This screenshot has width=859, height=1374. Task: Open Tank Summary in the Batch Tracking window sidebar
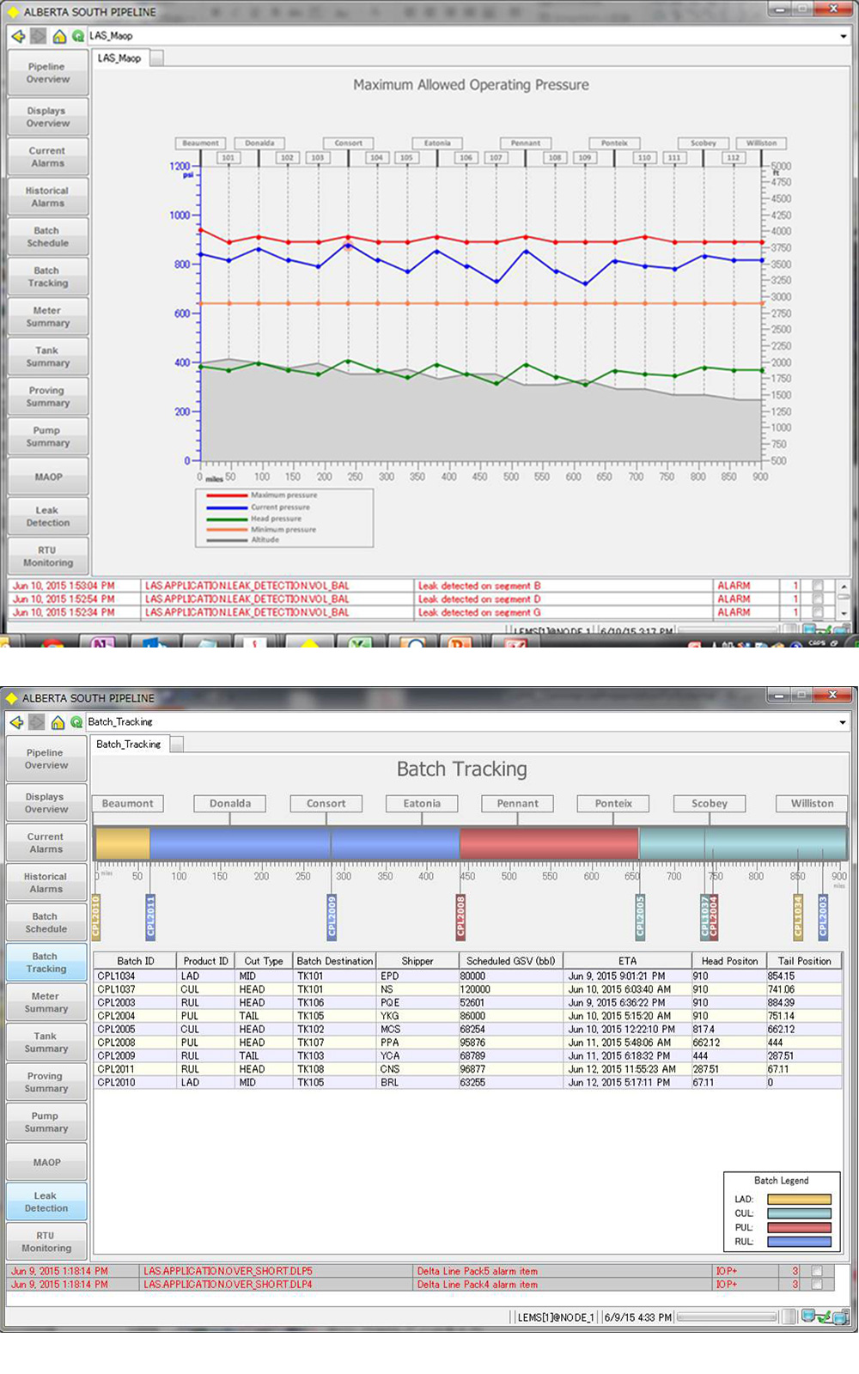click(46, 1043)
